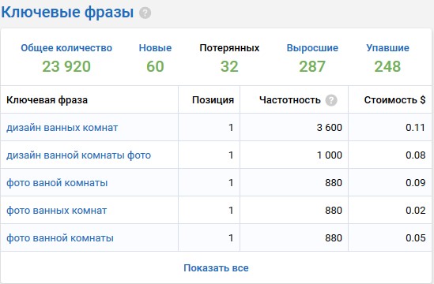Open keyword фото ванных комнат

(57, 211)
